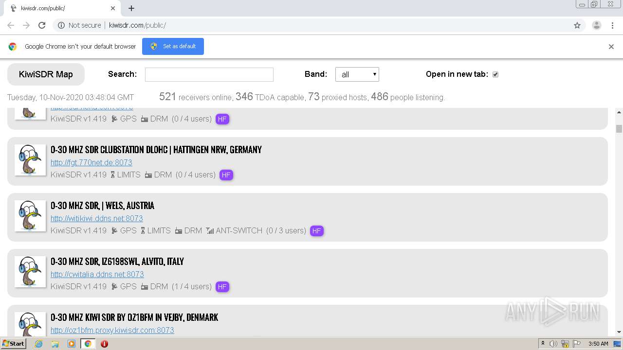Show hidden tray icons arrow

click(543, 344)
